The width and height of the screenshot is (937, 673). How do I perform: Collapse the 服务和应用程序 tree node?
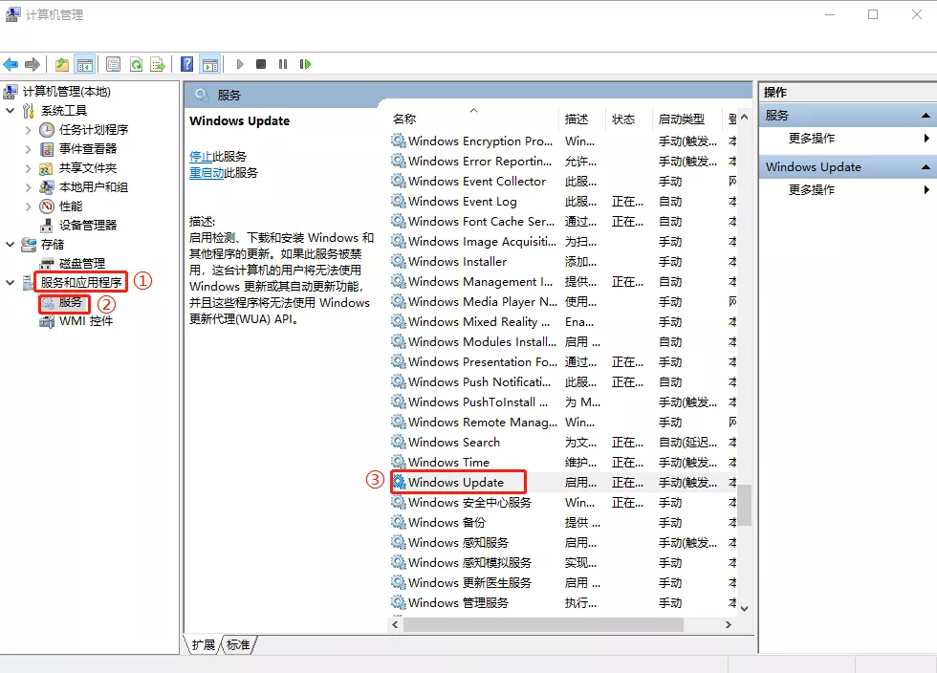(11, 283)
